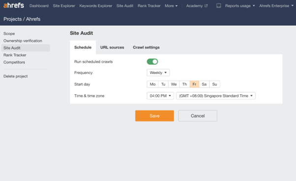The width and height of the screenshot is (296, 181).
Task: Open Ahrefs Enterprise account menu
Action: point(276,6)
